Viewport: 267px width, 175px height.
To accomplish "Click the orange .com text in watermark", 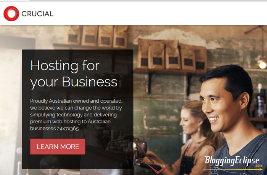I will [259, 165].
